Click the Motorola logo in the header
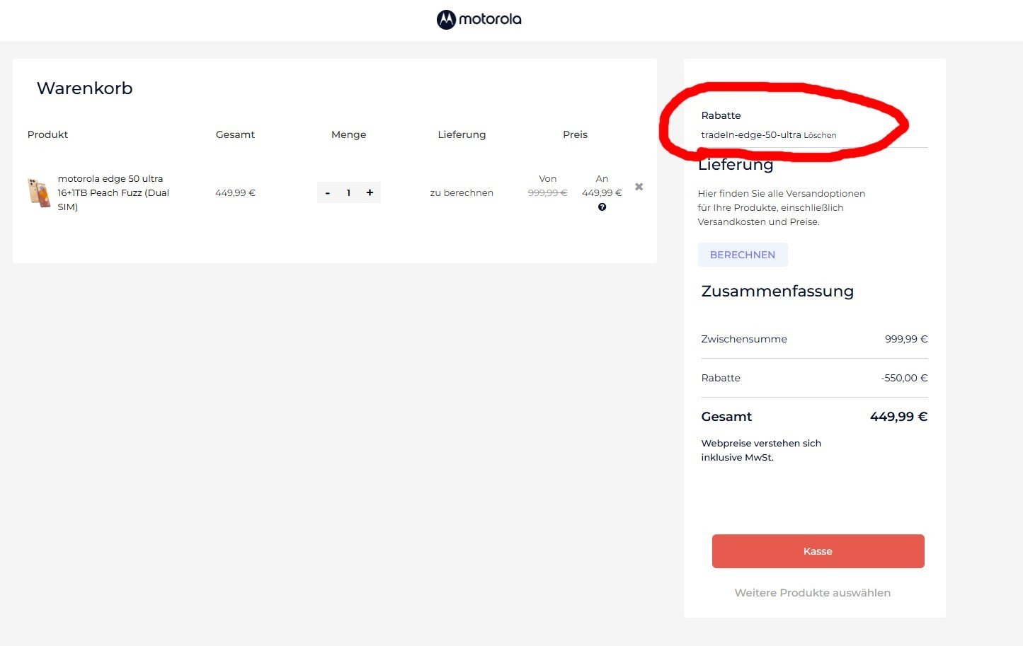 tap(479, 19)
